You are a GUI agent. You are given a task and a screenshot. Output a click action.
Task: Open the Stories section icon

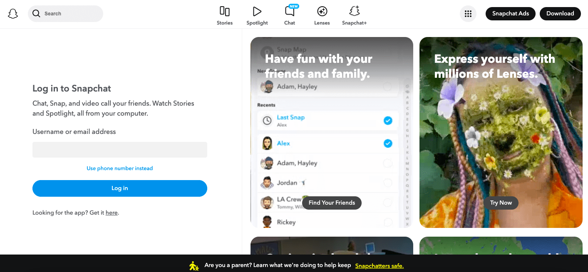click(x=225, y=11)
